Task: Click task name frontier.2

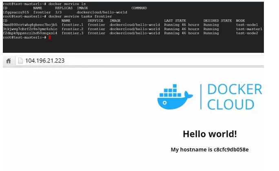Action: point(73,29)
